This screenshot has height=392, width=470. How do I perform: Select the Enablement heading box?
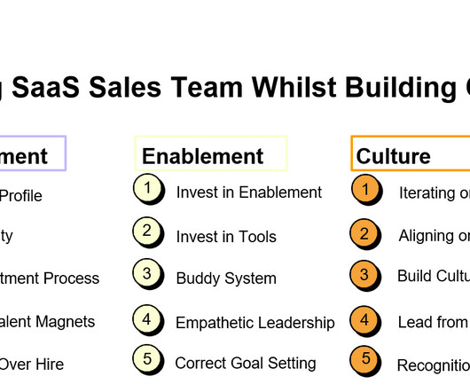(x=211, y=153)
